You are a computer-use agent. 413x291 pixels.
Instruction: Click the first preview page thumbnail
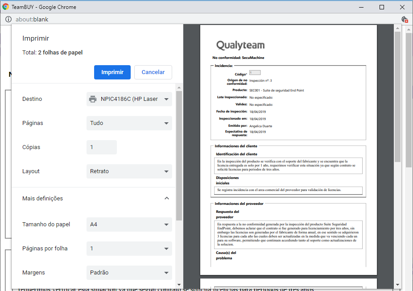[x=289, y=150]
